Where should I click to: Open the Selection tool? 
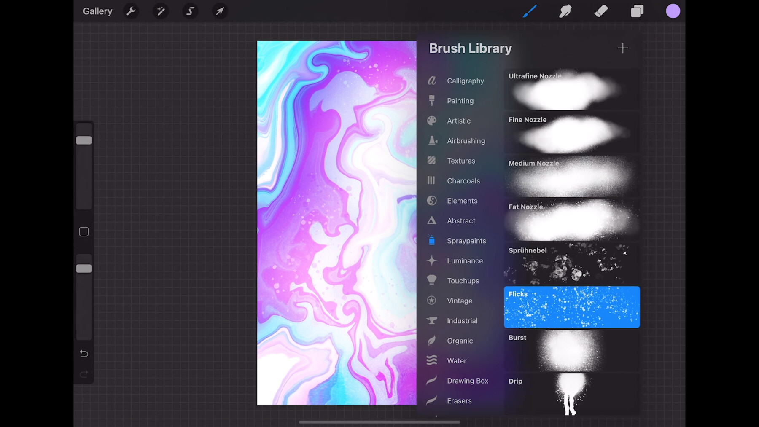(x=190, y=11)
